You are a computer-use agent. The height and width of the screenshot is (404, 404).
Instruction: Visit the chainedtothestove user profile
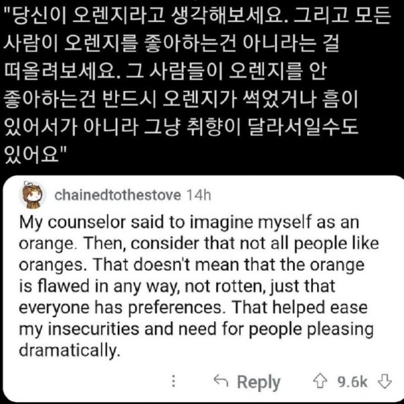[117, 195]
